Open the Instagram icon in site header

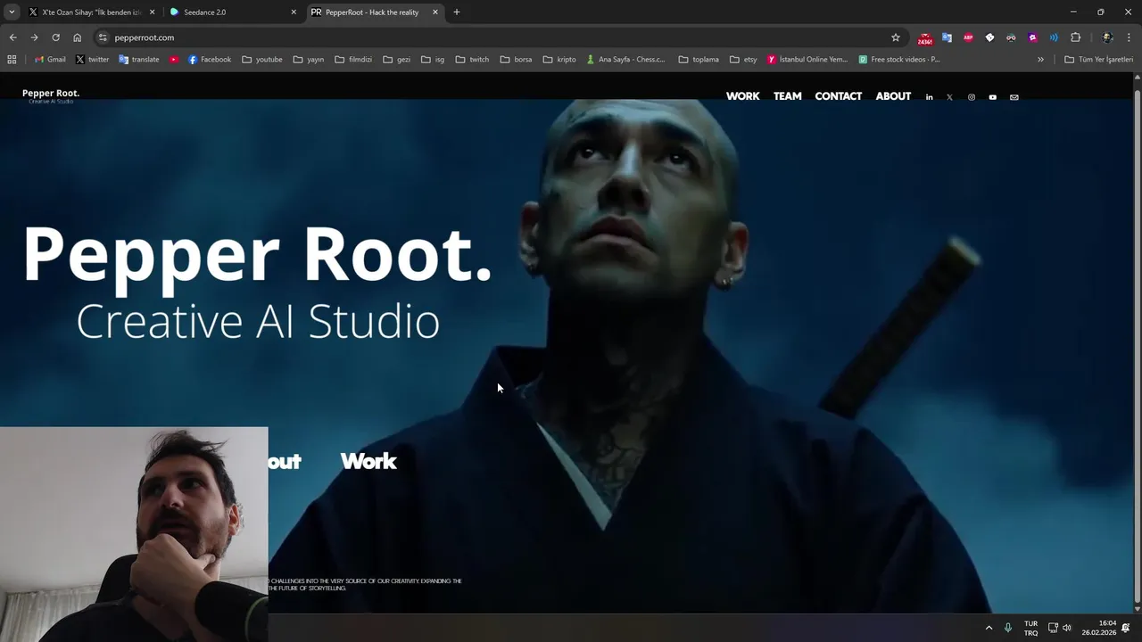(x=972, y=97)
